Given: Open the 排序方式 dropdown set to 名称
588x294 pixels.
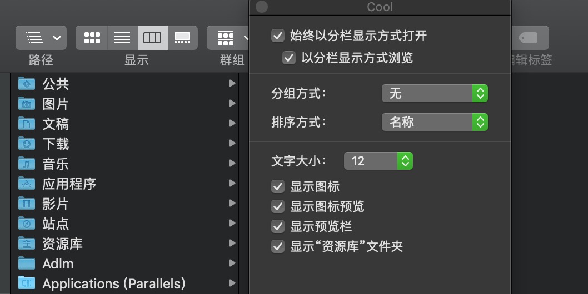Looking at the screenshot, I should pyautogui.click(x=435, y=122).
